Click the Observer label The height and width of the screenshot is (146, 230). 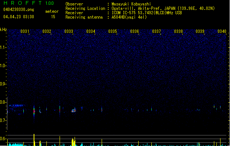(x=74, y=4)
